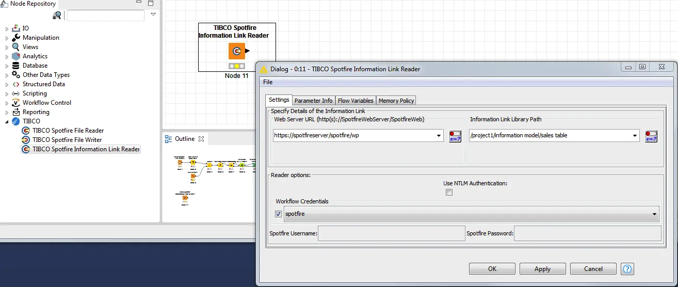Click the Workflow Control icon
The width and height of the screenshot is (678, 287).
point(15,103)
